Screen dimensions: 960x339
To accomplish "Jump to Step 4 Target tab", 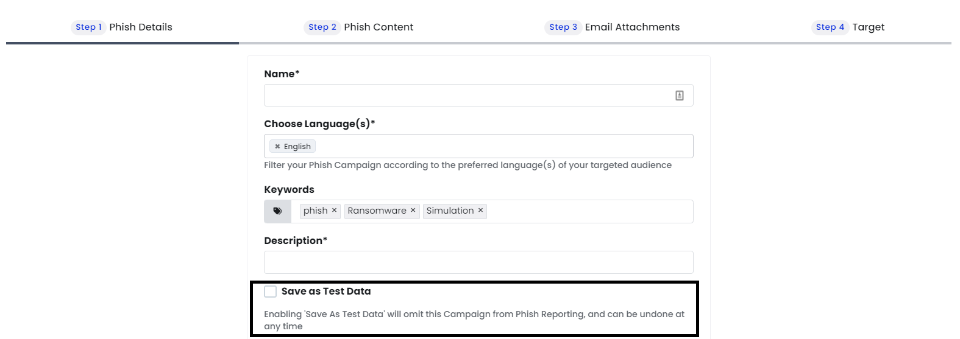I will click(x=848, y=27).
